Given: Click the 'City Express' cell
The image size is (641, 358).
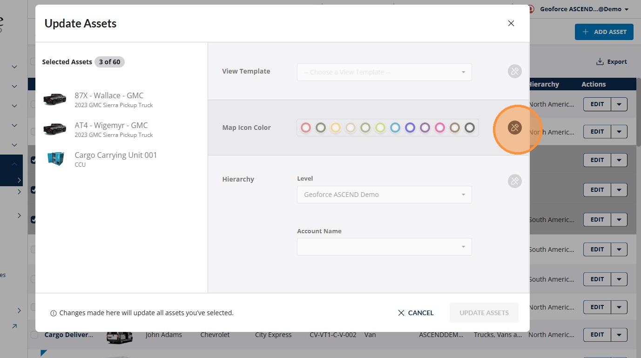Looking at the screenshot, I should point(273,335).
